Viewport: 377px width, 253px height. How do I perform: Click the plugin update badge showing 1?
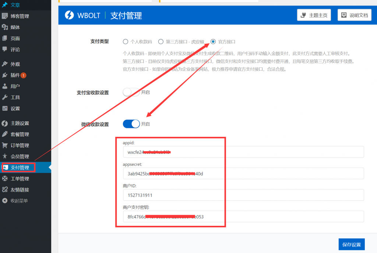23,75
